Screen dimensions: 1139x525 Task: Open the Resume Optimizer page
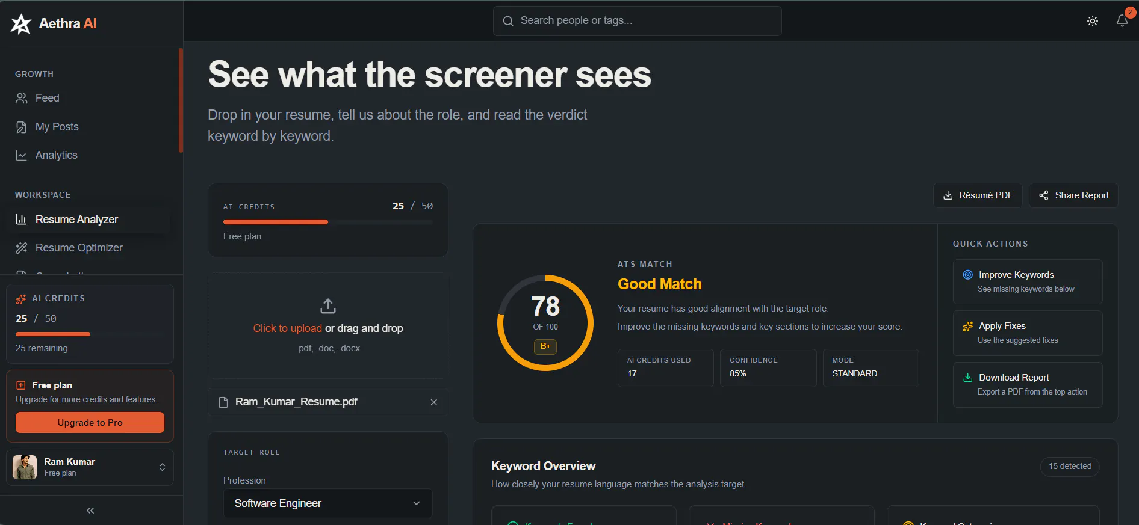(x=88, y=248)
